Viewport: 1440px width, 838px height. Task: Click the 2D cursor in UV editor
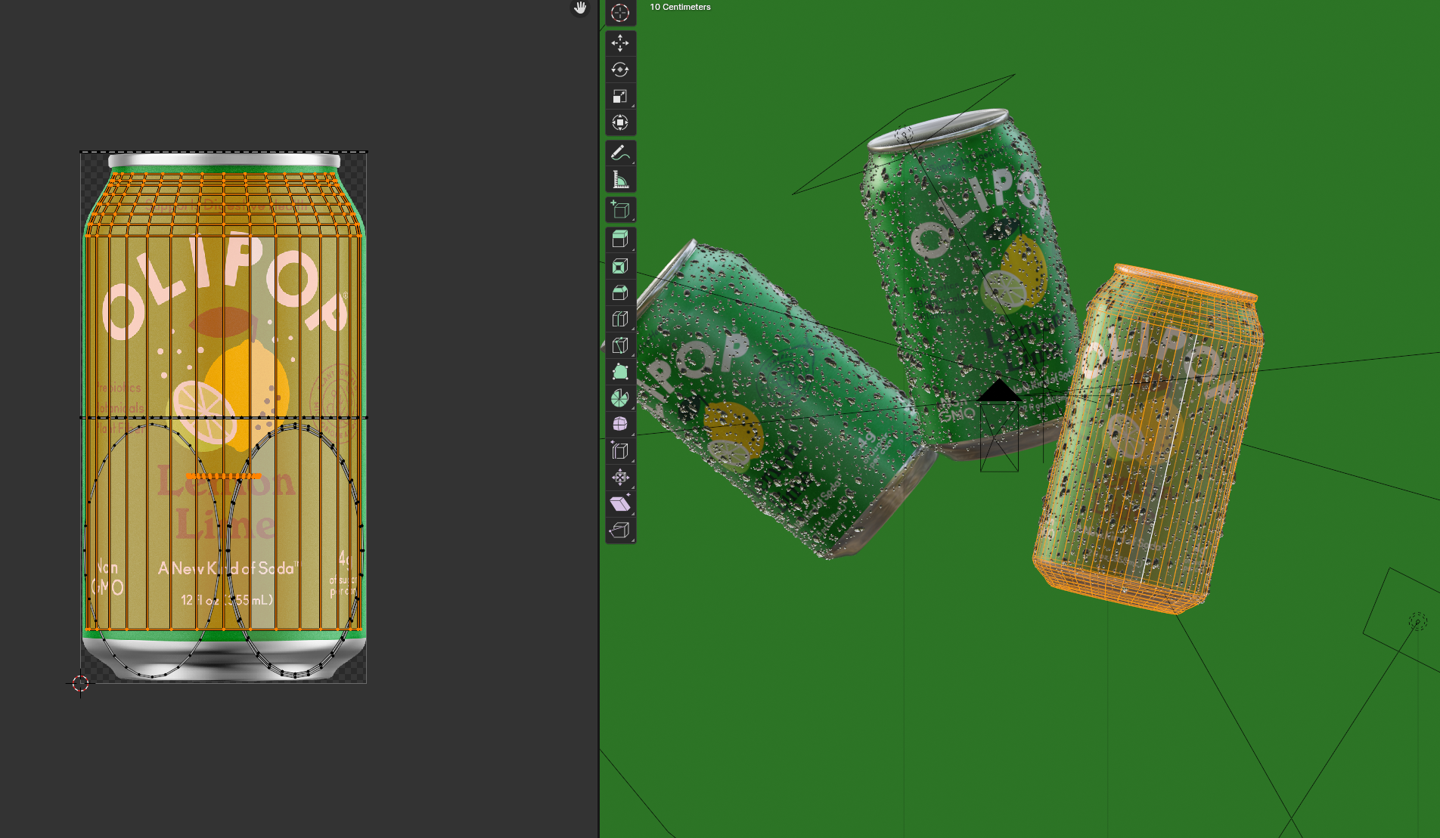80,683
